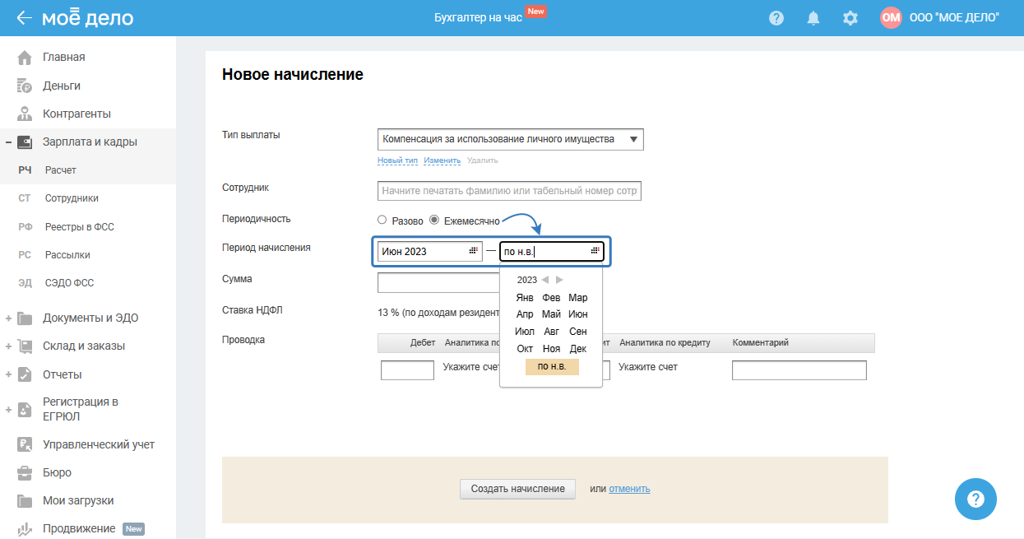
Task: Open the Тип выплаты dropdown
Action: point(510,140)
